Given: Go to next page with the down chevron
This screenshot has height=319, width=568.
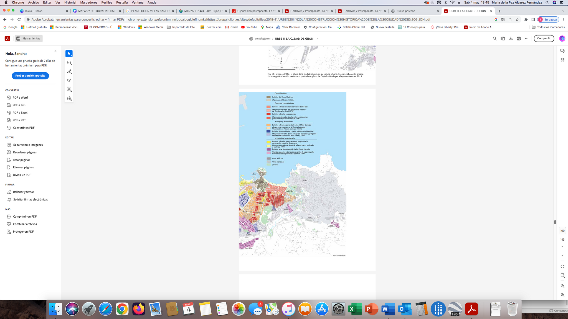Looking at the screenshot, I should point(562,255).
